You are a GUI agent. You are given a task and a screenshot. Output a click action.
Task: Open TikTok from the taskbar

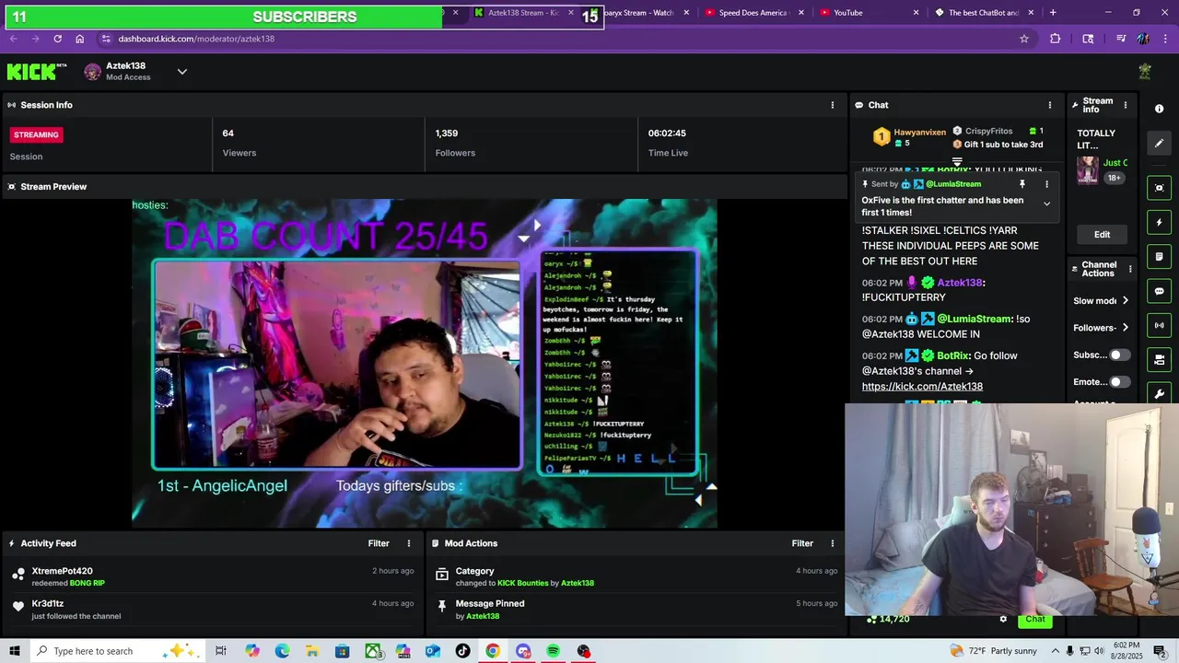tap(462, 651)
